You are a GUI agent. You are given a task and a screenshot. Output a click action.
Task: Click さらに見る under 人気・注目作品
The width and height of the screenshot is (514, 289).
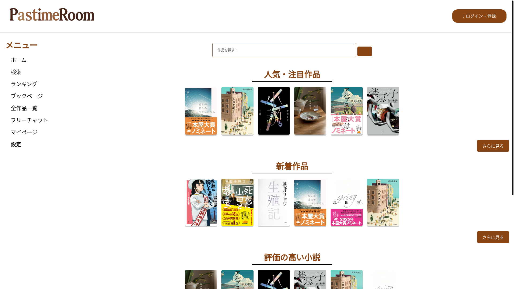pyautogui.click(x=493, y=146)
